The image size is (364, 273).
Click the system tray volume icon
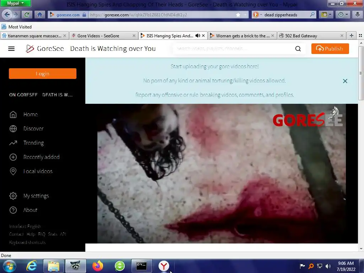click(x=328, y=266)
